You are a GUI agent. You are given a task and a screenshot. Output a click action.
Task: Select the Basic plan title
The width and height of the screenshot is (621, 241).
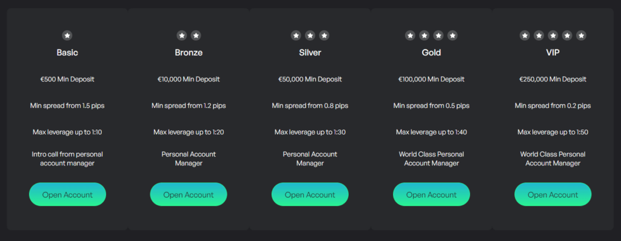[67, 53]
